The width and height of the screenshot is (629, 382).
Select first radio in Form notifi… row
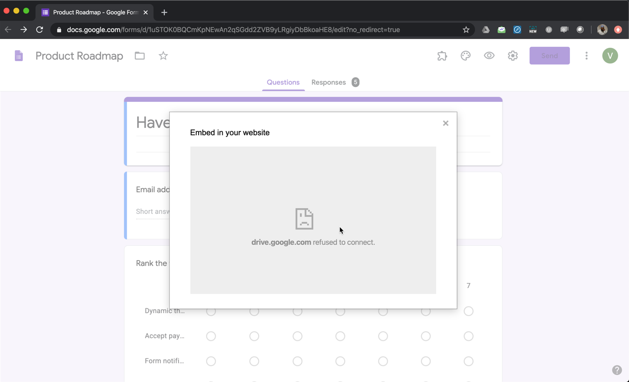click(x=211, y=361)
